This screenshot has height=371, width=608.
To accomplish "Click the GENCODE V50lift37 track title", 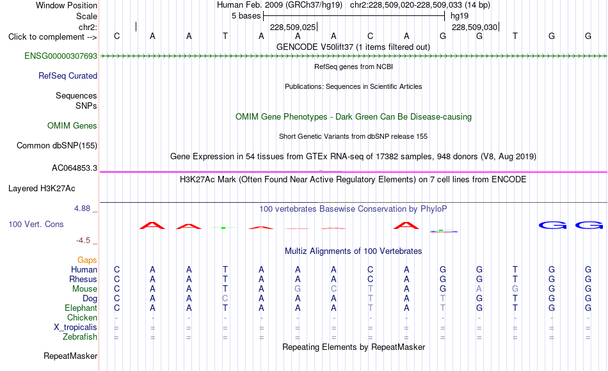I will 353,47.
